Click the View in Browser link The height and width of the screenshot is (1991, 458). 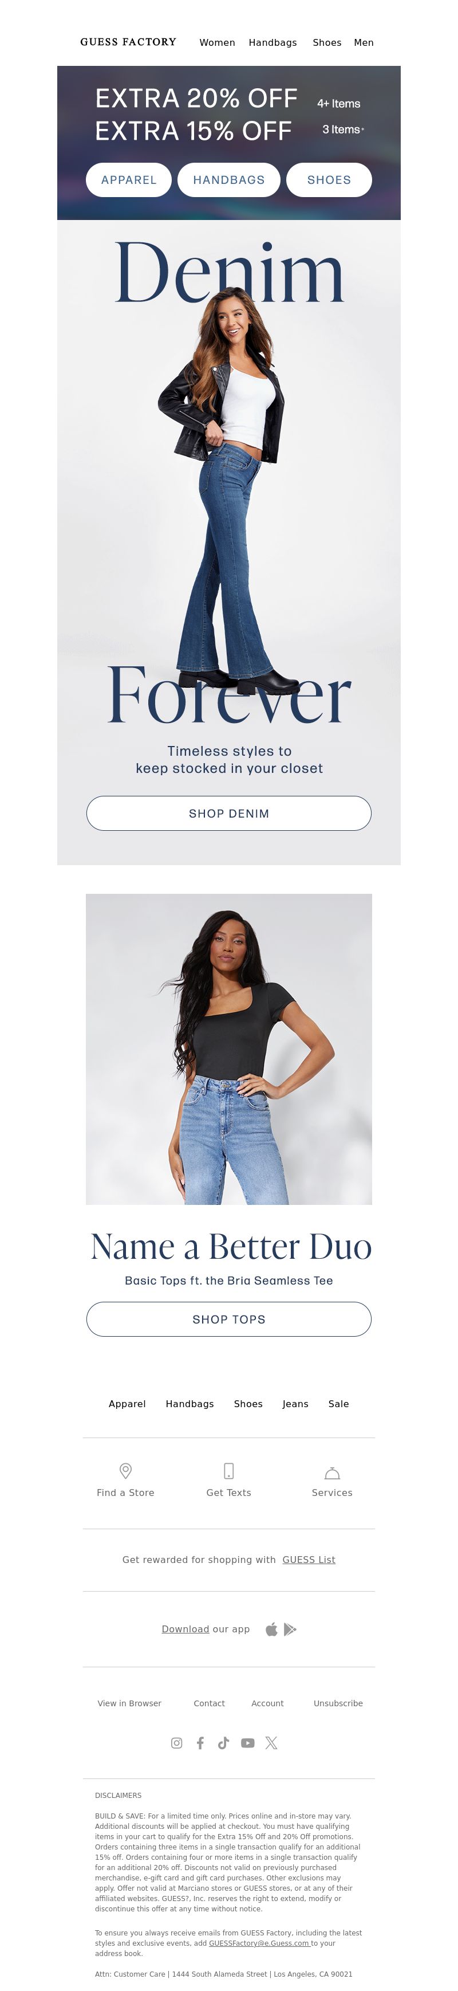(130, 1703)
